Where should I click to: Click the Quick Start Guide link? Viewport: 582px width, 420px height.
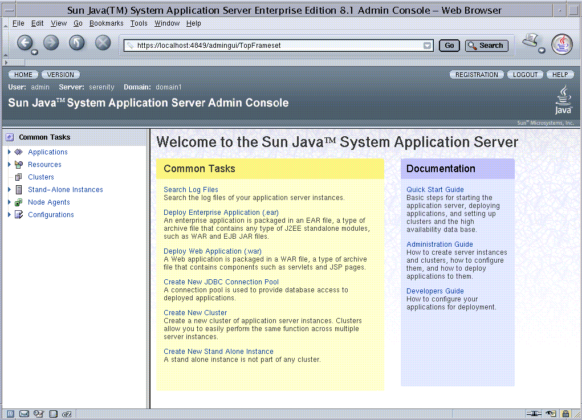click(x=435, y=190)
